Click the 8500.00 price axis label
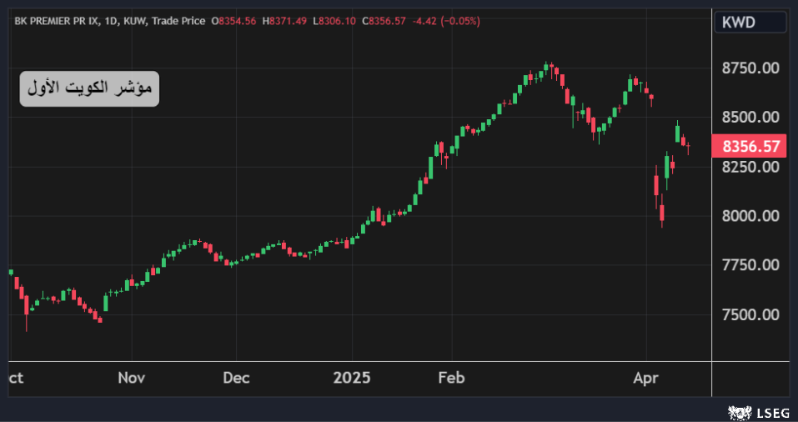The height and width of the screenshot is (422, 798). coord(750,117)
